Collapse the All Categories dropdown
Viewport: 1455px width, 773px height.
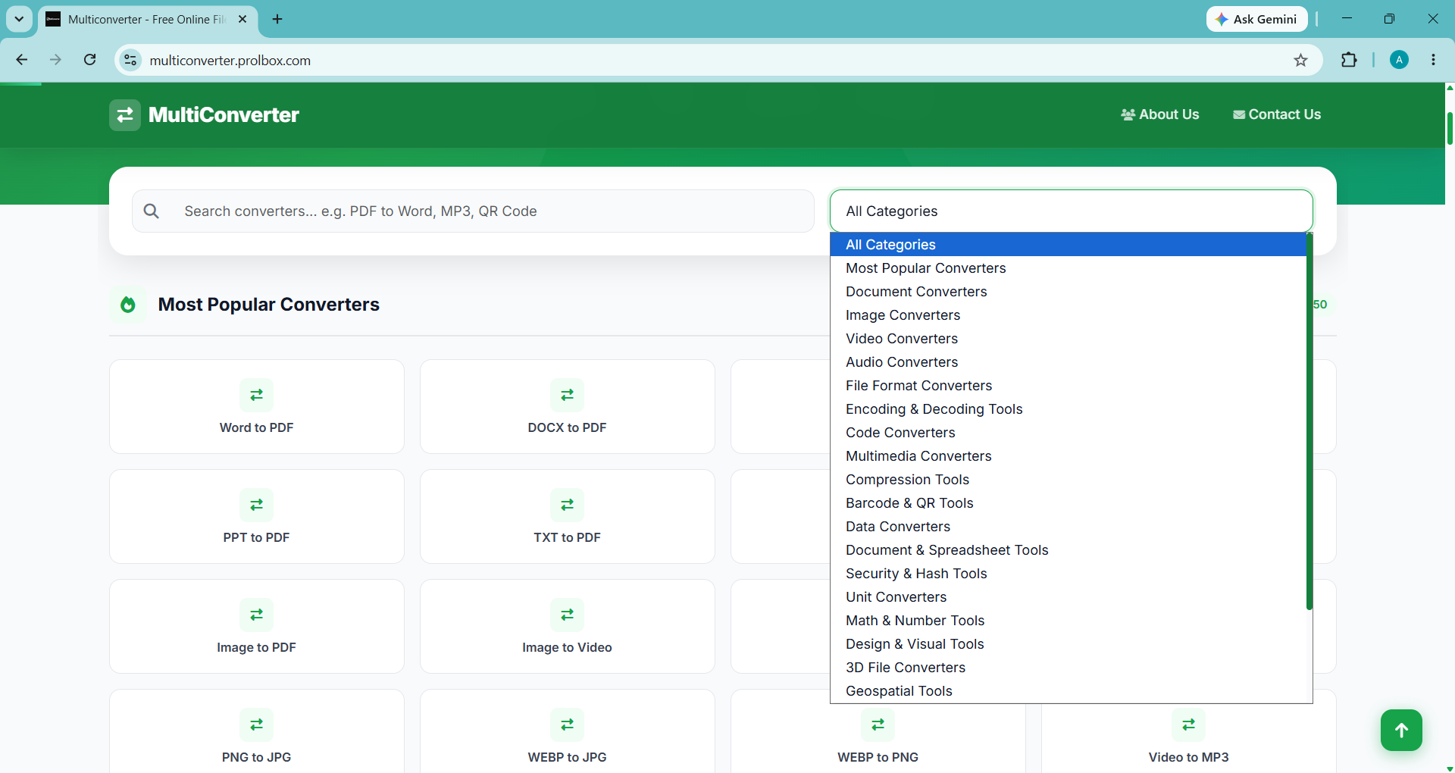1072,211
